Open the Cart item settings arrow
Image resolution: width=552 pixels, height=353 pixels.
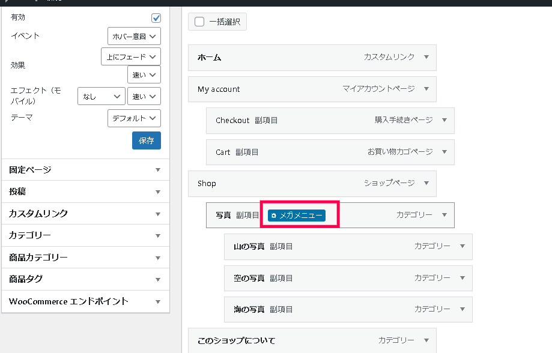(444, 152)
